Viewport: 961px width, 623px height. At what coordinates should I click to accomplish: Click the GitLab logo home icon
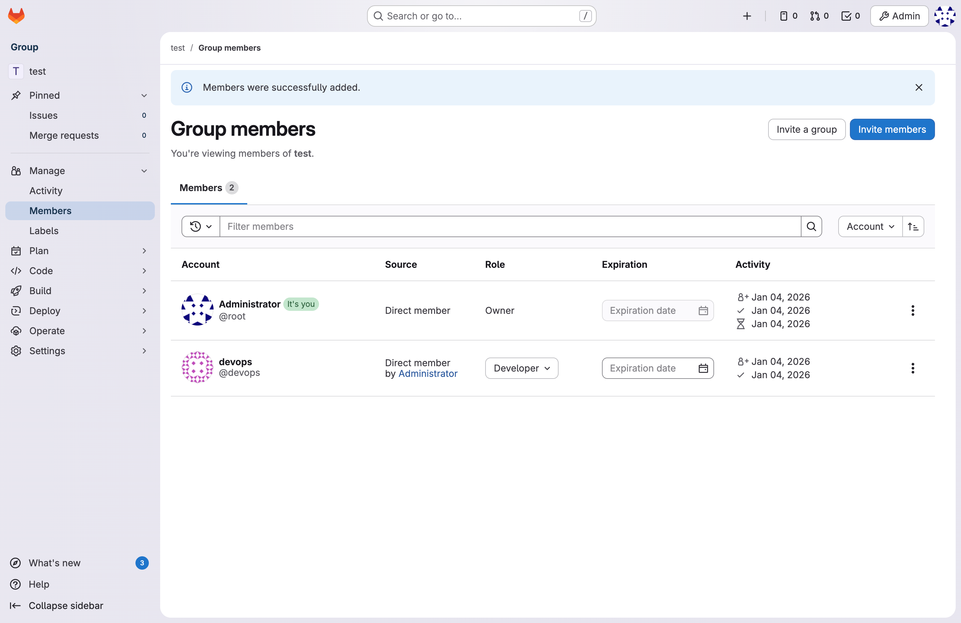[16, 16]
